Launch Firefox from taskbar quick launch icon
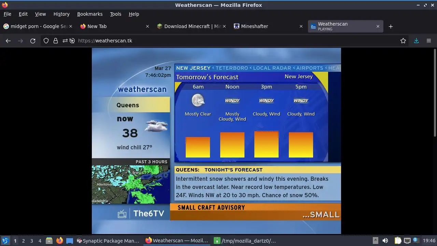 59,241
